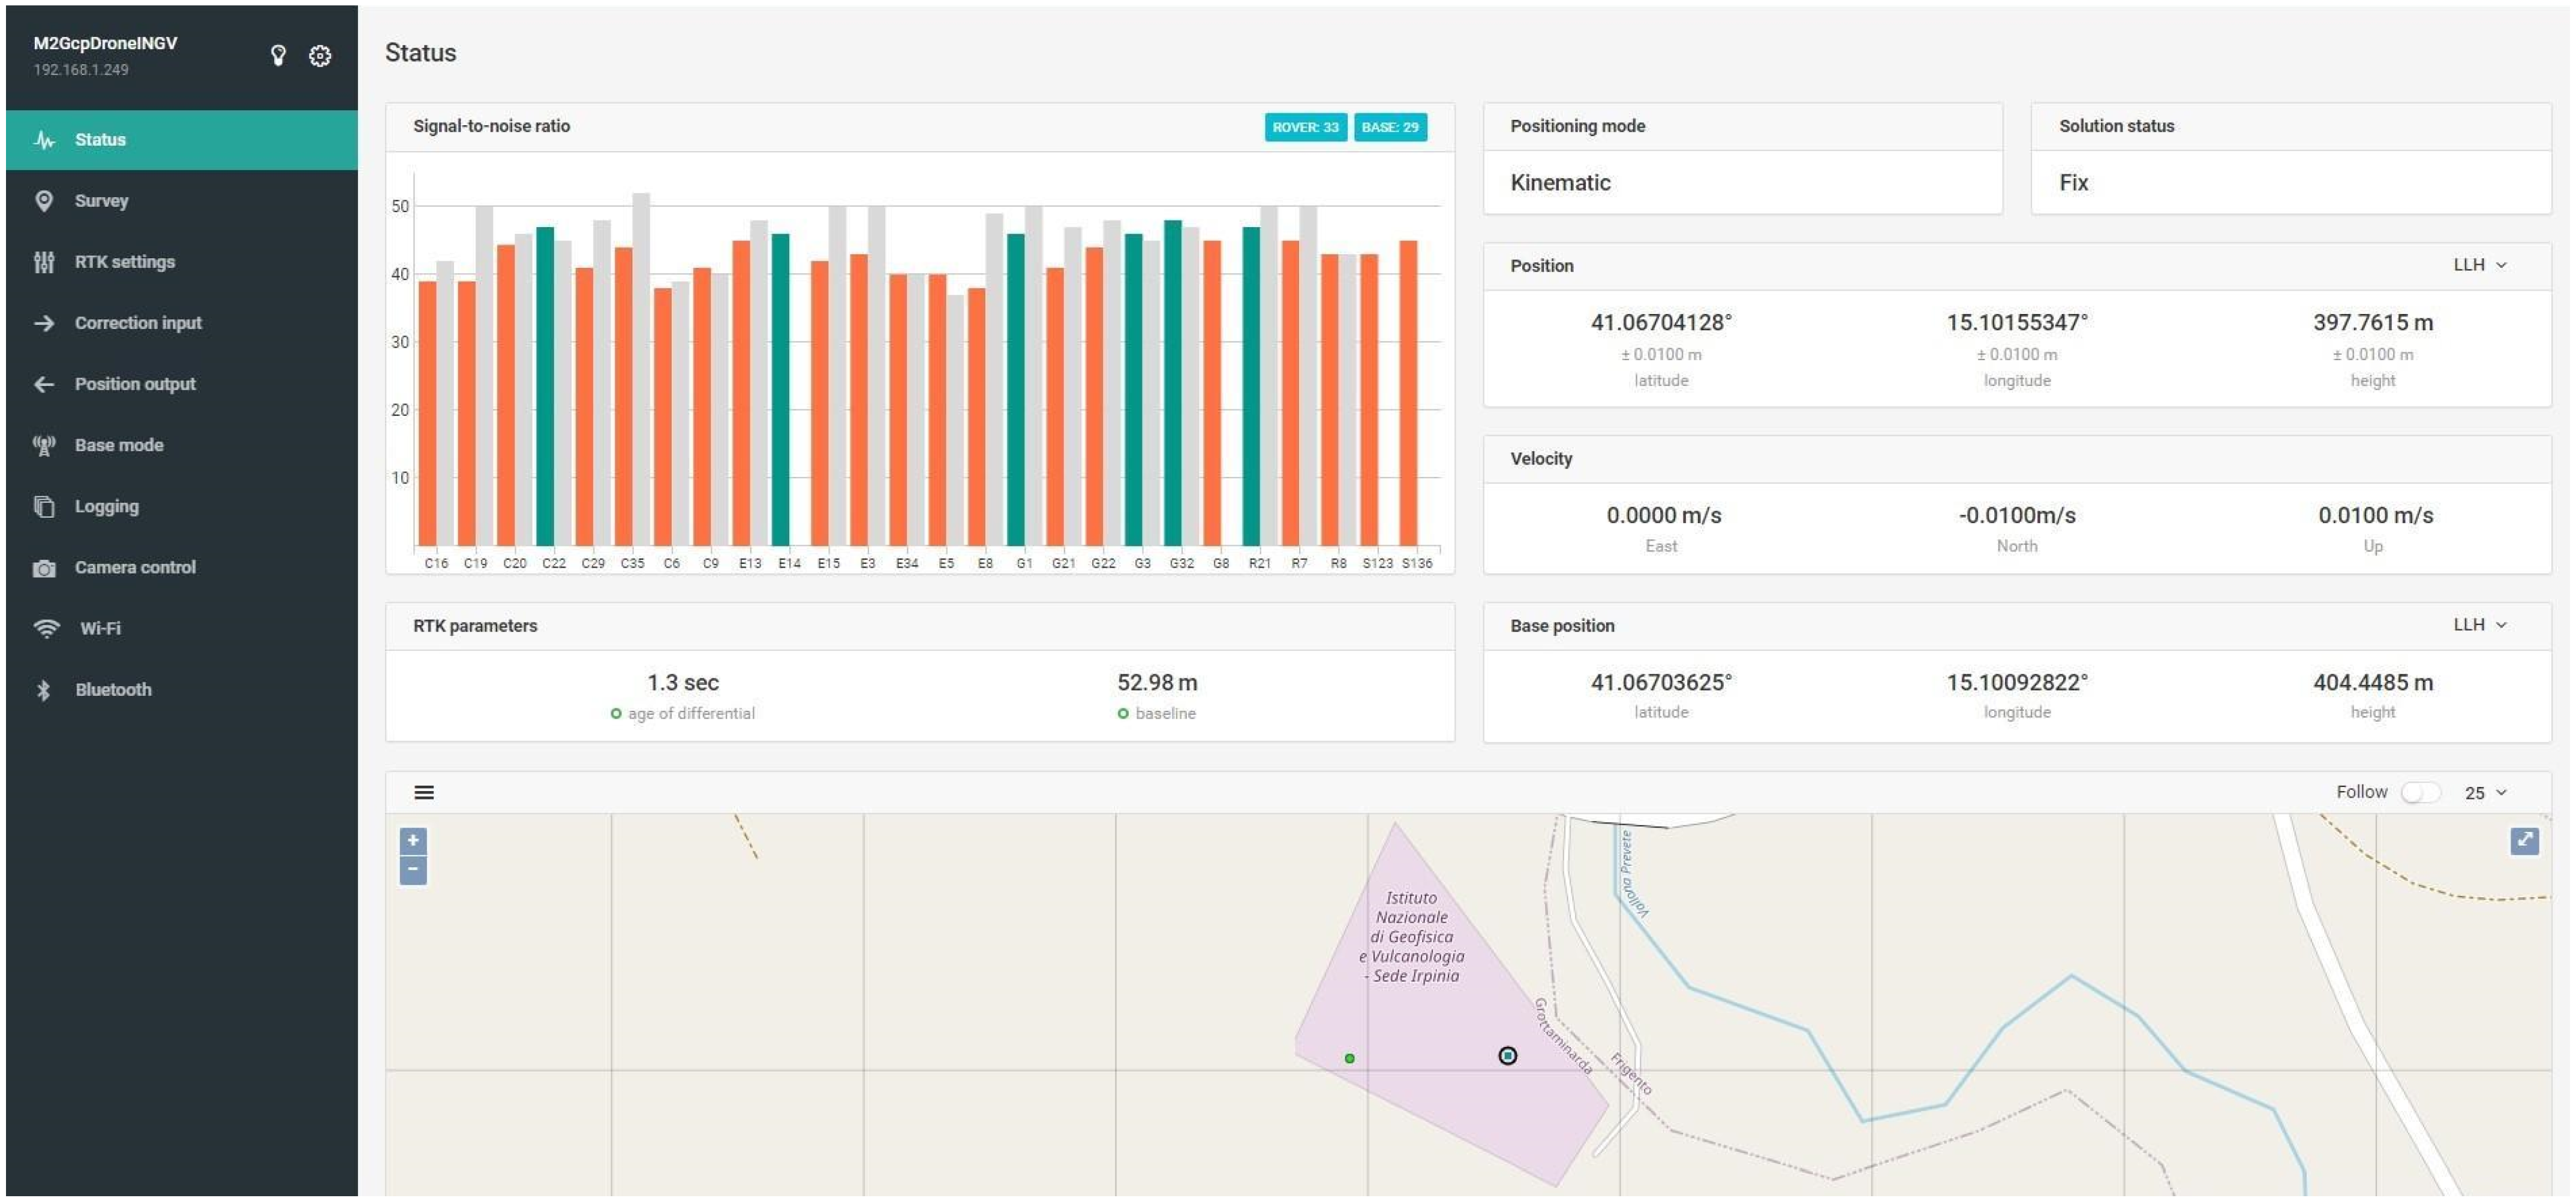The image size is (2576, 1201).
Task: Go to the Survey section
Action: 101,201
